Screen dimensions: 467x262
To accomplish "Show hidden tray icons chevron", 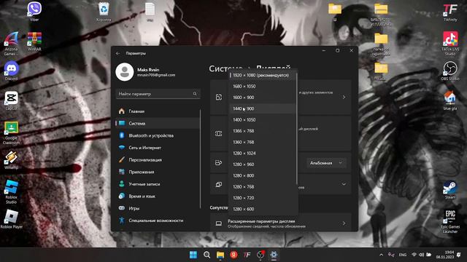I will (x=381, y=255).
